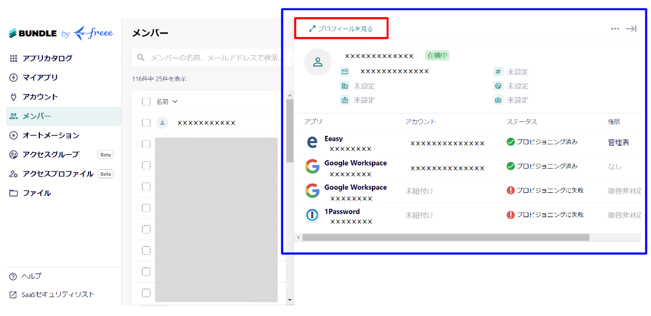Image resolution: width=651 pixels, height=316 pixels.
Task: Open SaaSセキュリティリスト link
Action: [58, 294]
